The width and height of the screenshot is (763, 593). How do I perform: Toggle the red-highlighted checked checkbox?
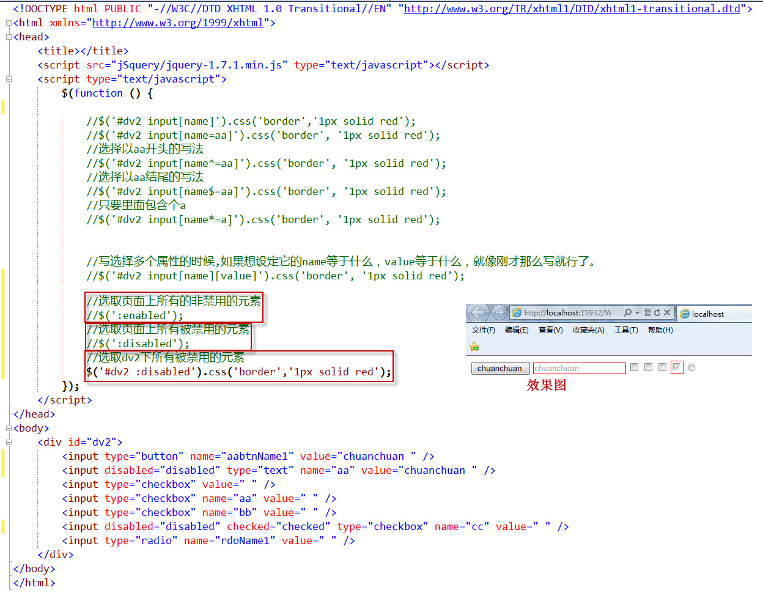677,367
